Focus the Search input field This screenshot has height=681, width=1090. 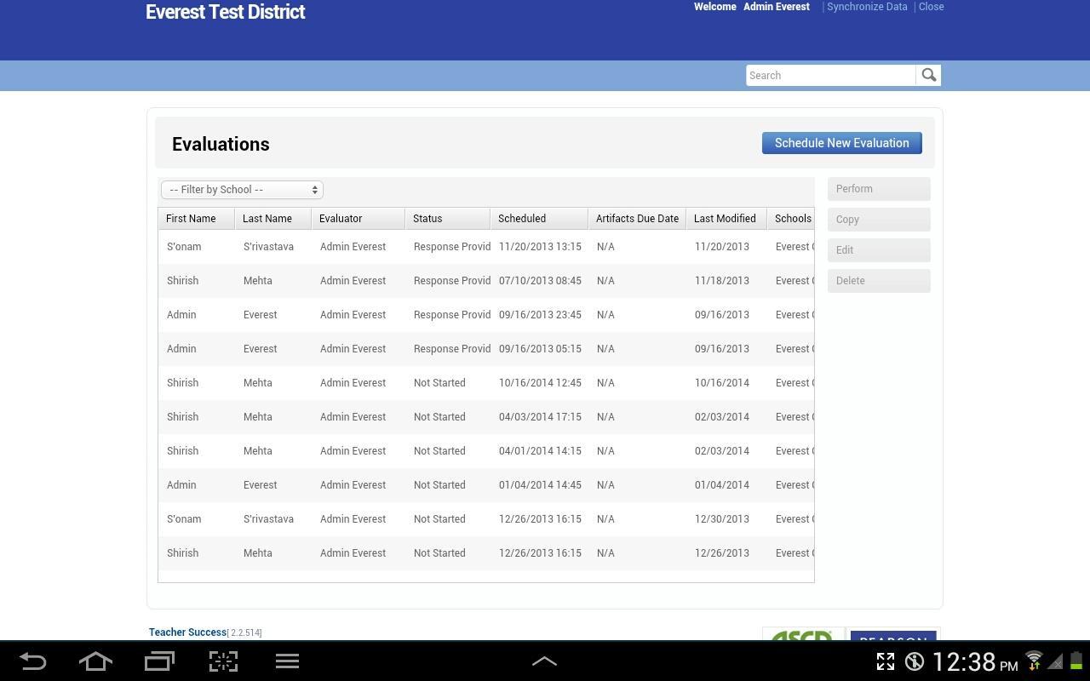coord(830,76)
